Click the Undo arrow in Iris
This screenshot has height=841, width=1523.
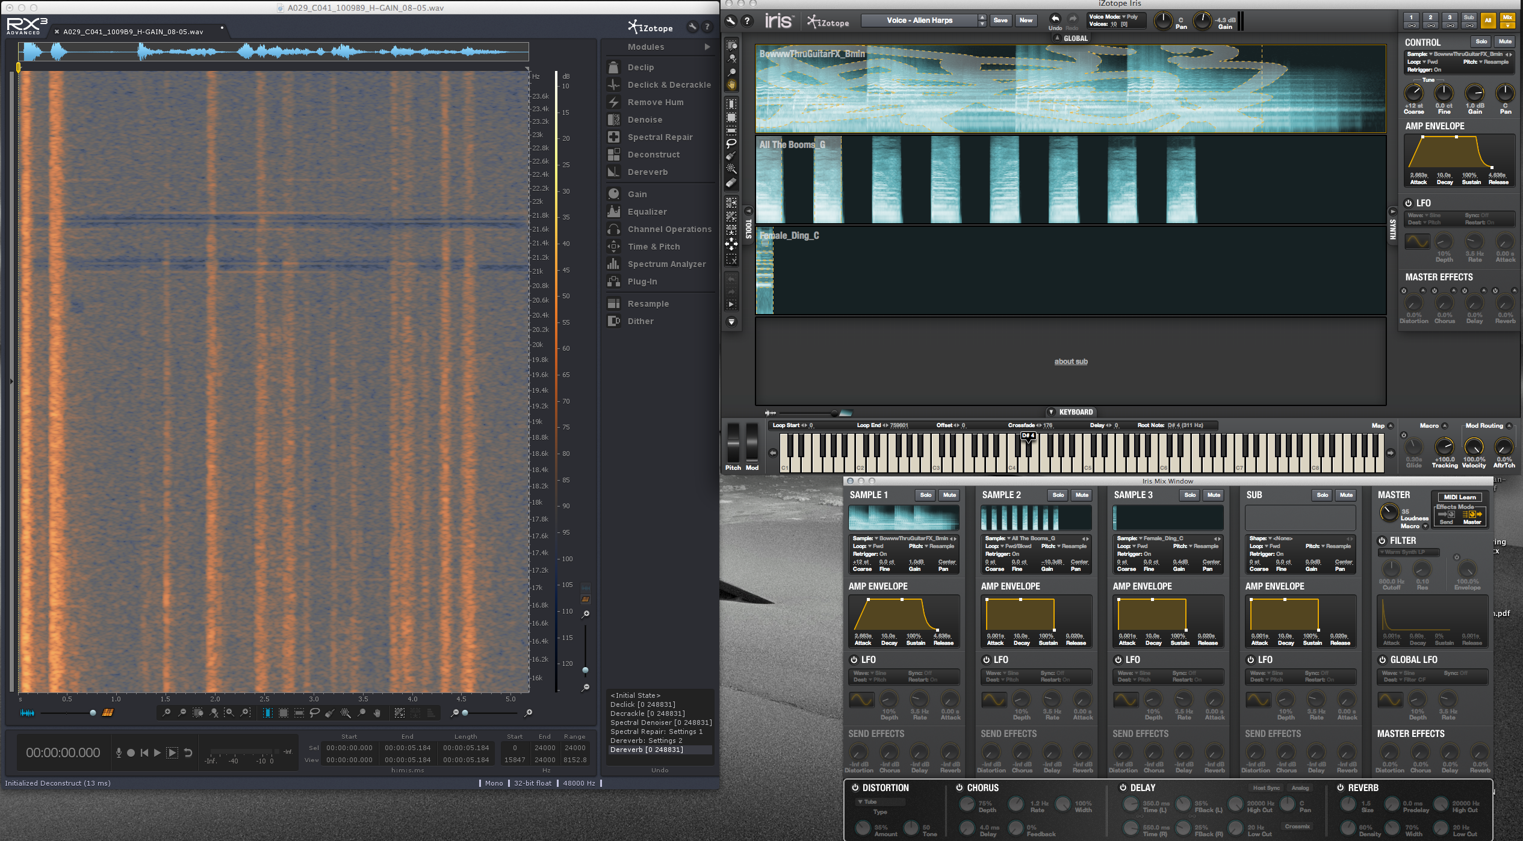(x=1055, y=19)
